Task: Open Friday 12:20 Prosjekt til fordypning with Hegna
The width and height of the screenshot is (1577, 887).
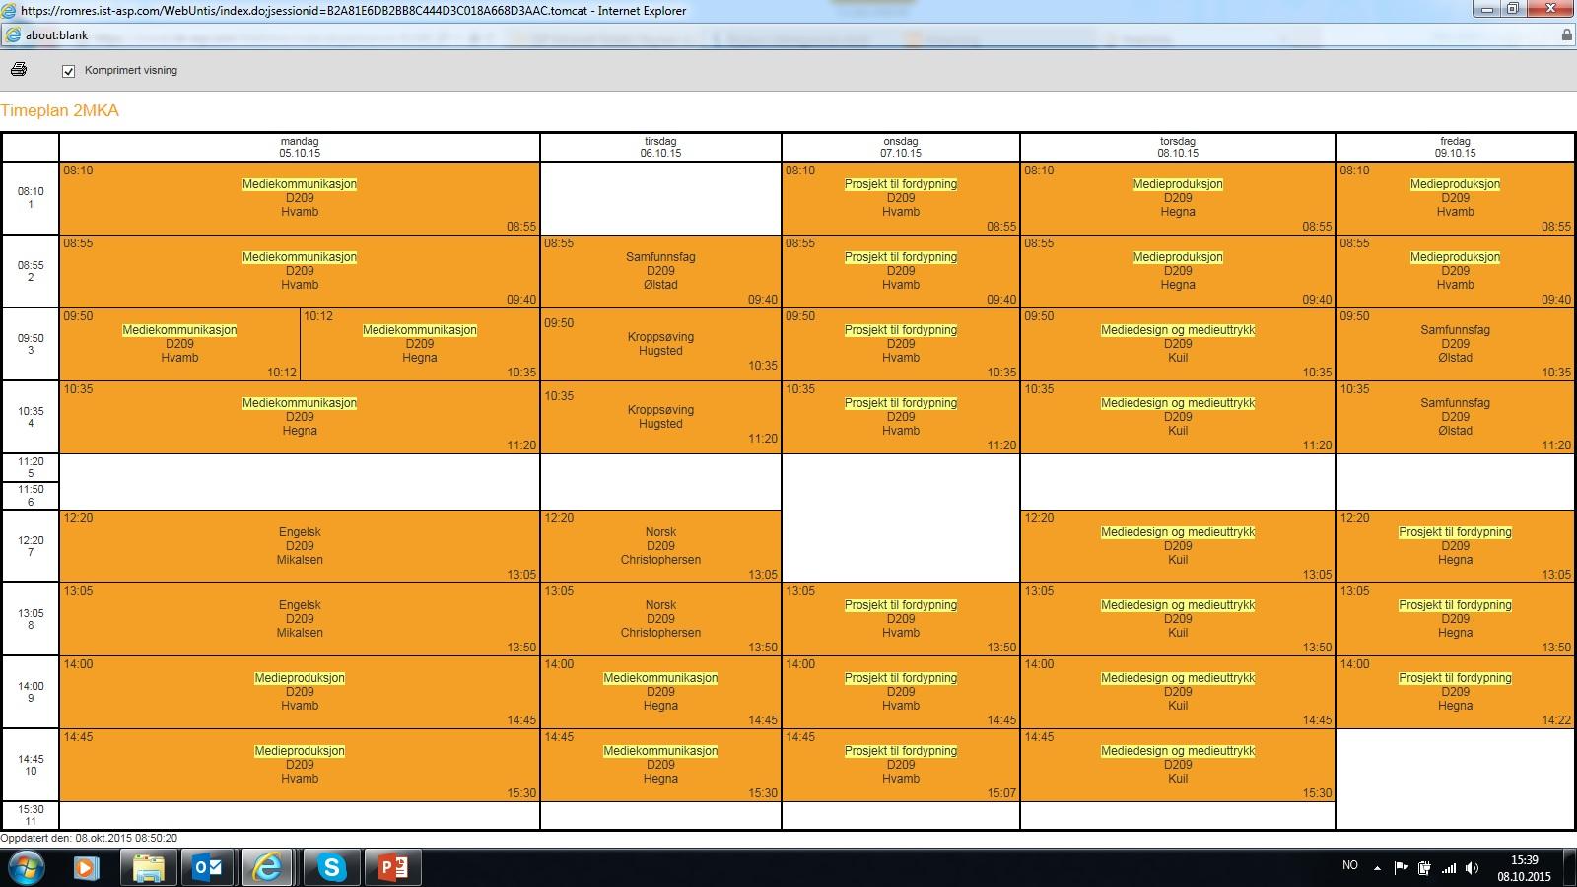Action: coord(1455,546)
